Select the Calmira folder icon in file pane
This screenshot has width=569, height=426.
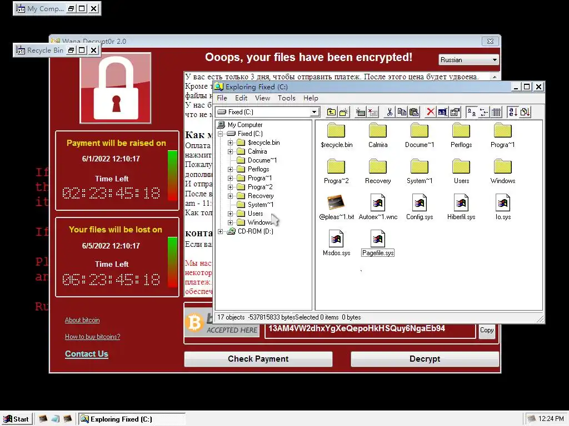(x=378, y=131)
